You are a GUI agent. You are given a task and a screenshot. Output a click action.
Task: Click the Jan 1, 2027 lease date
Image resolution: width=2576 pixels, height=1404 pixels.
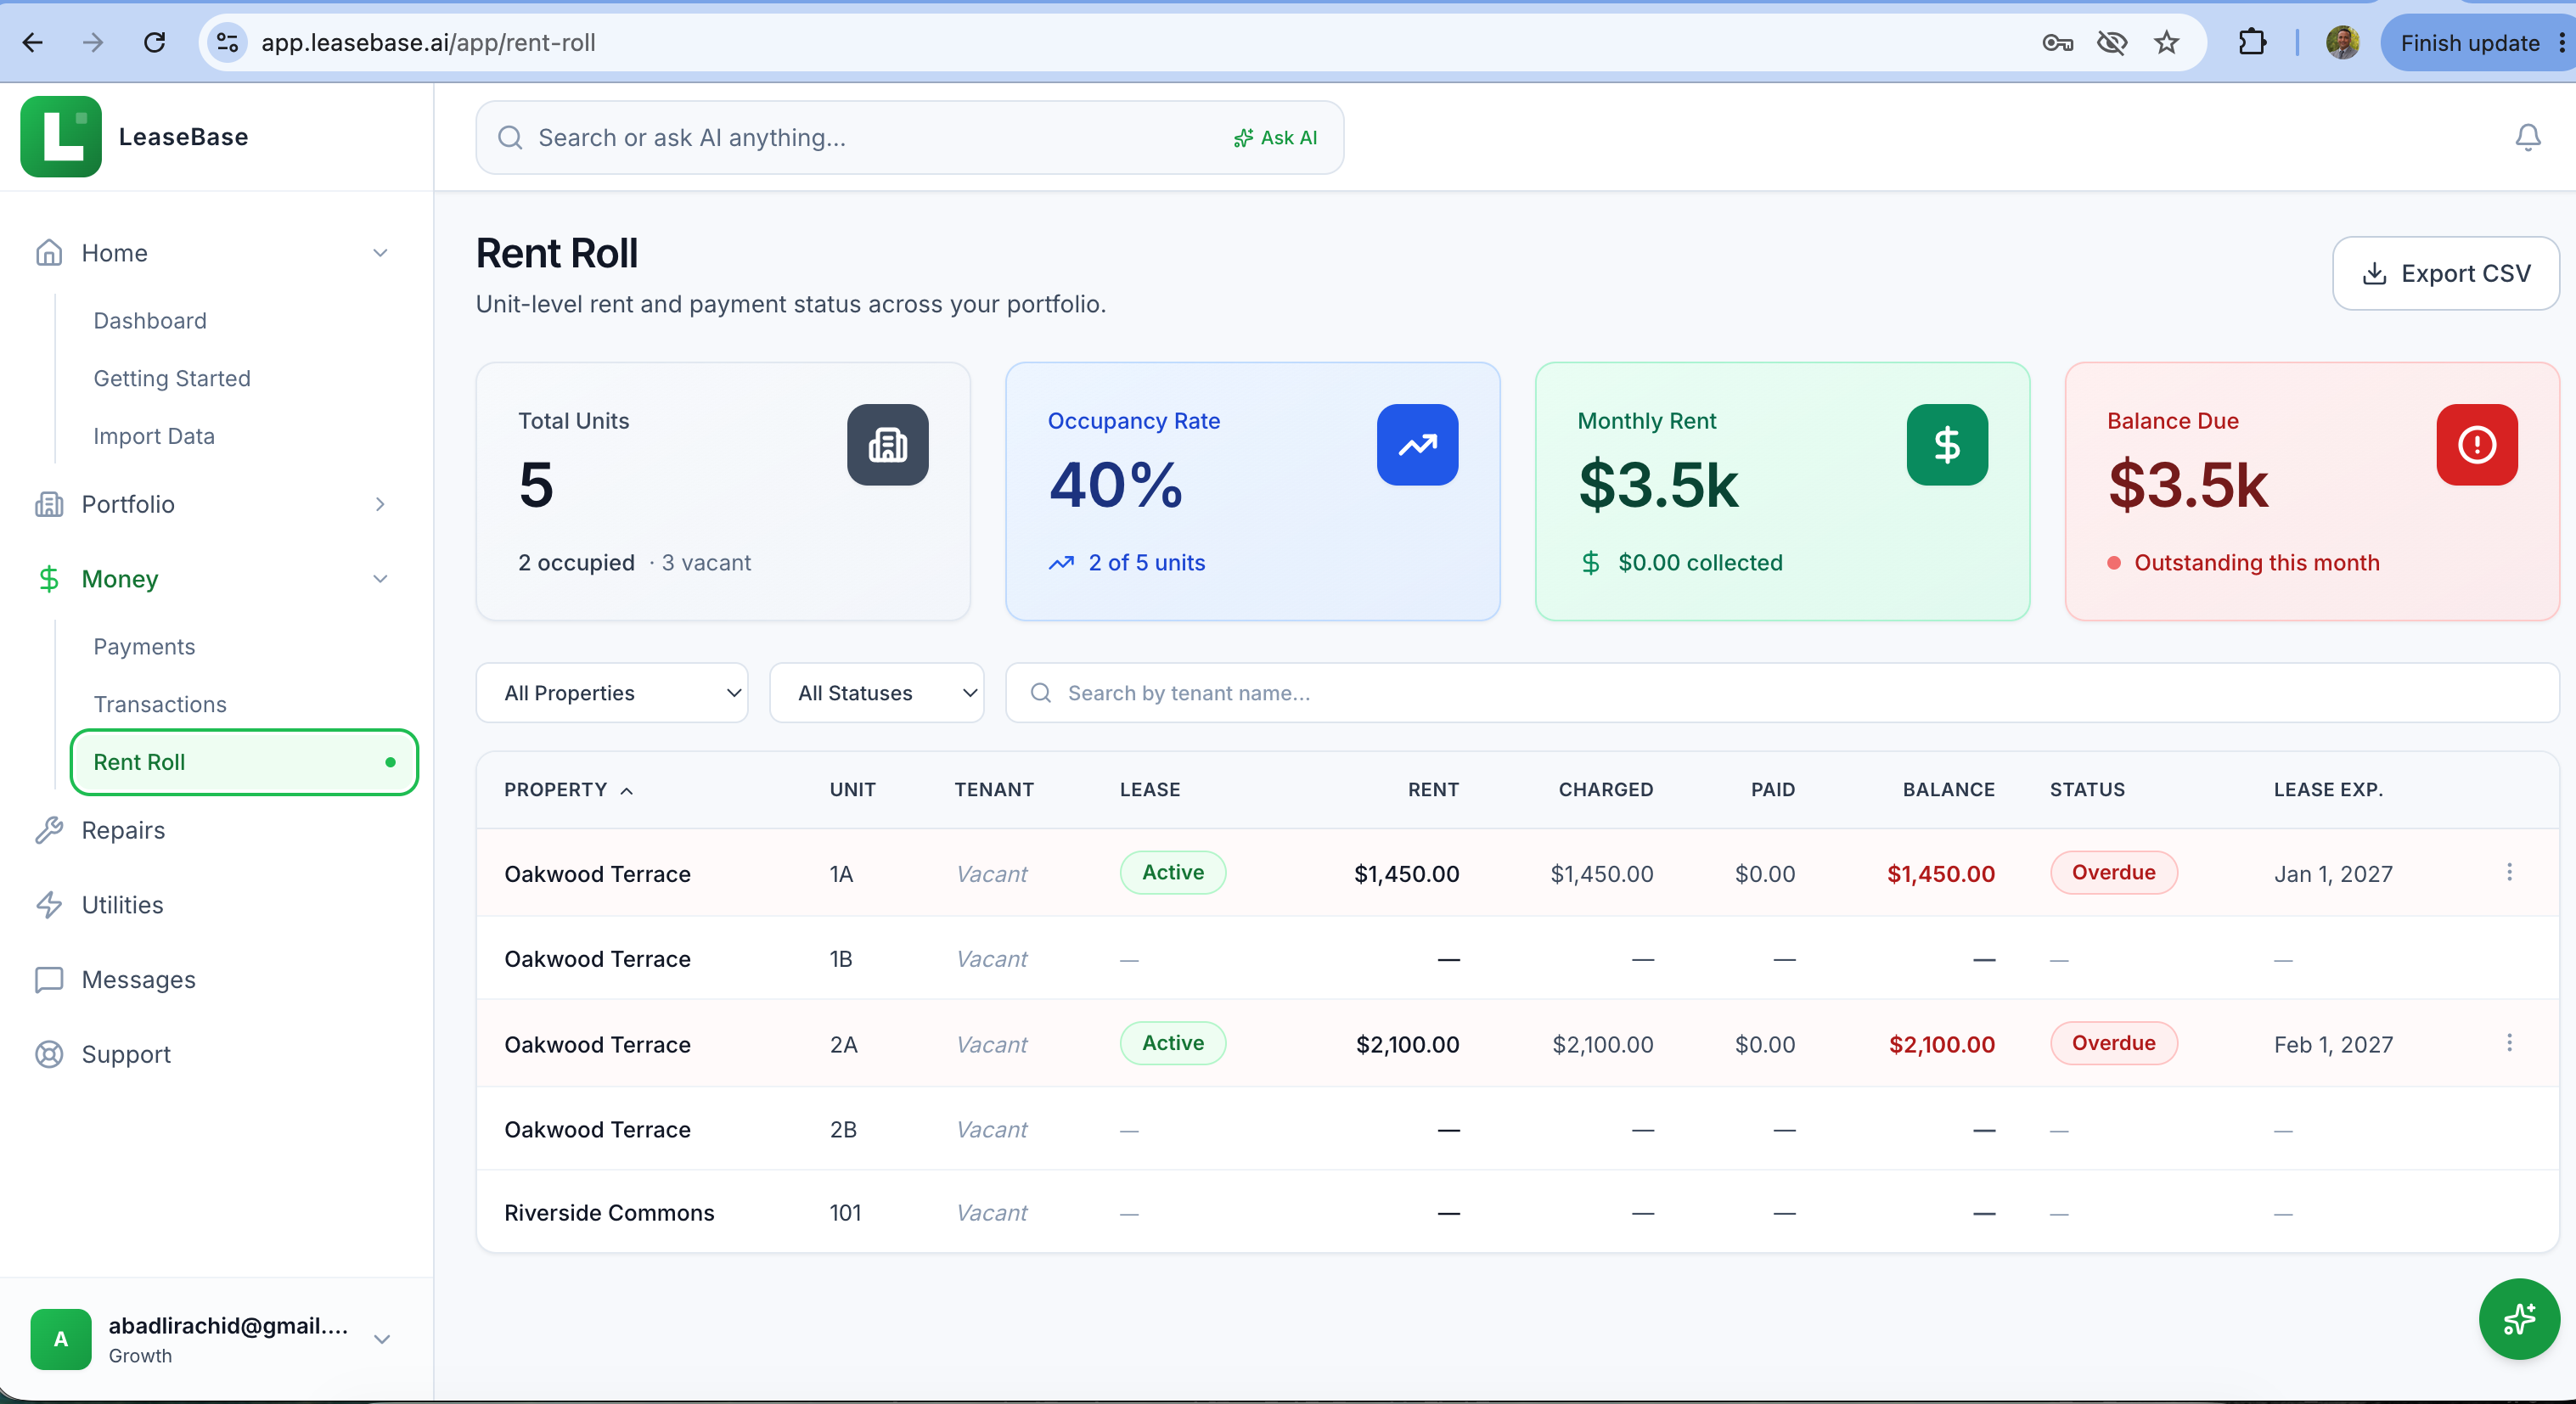tap(2333, 874)
